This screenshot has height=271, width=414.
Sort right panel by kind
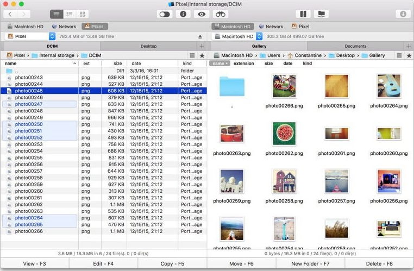tap(307, 64)
